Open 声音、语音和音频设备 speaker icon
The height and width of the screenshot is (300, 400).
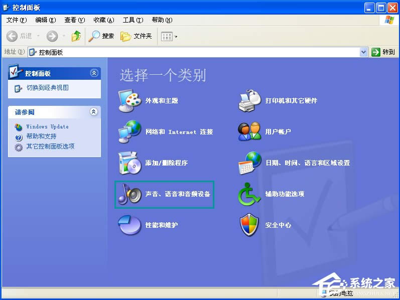[129, 194]
